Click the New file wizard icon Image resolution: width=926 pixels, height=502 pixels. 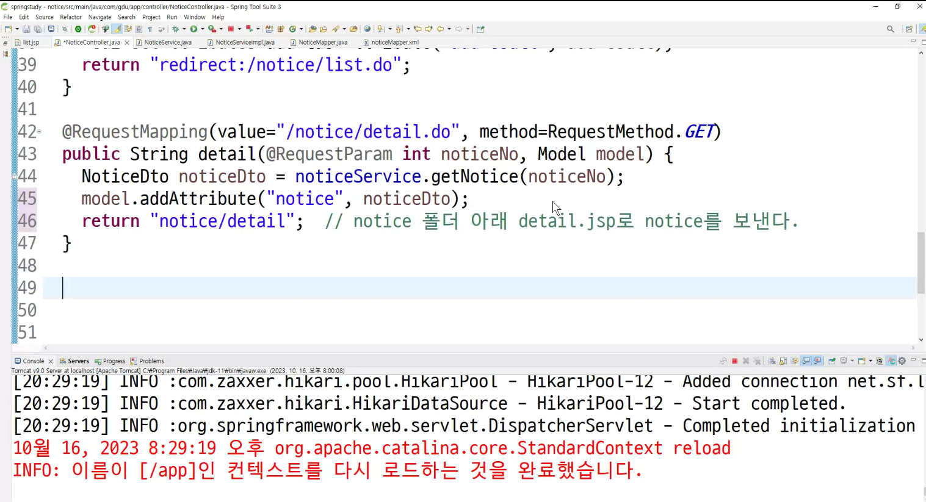[x=8, y=29]
